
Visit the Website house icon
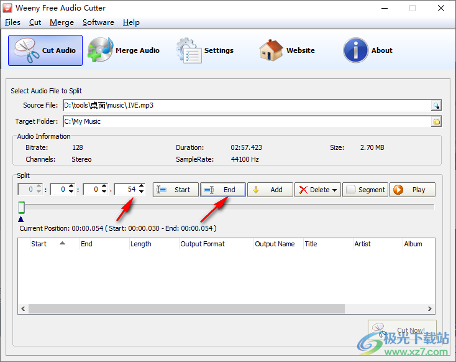pos(287,50)
